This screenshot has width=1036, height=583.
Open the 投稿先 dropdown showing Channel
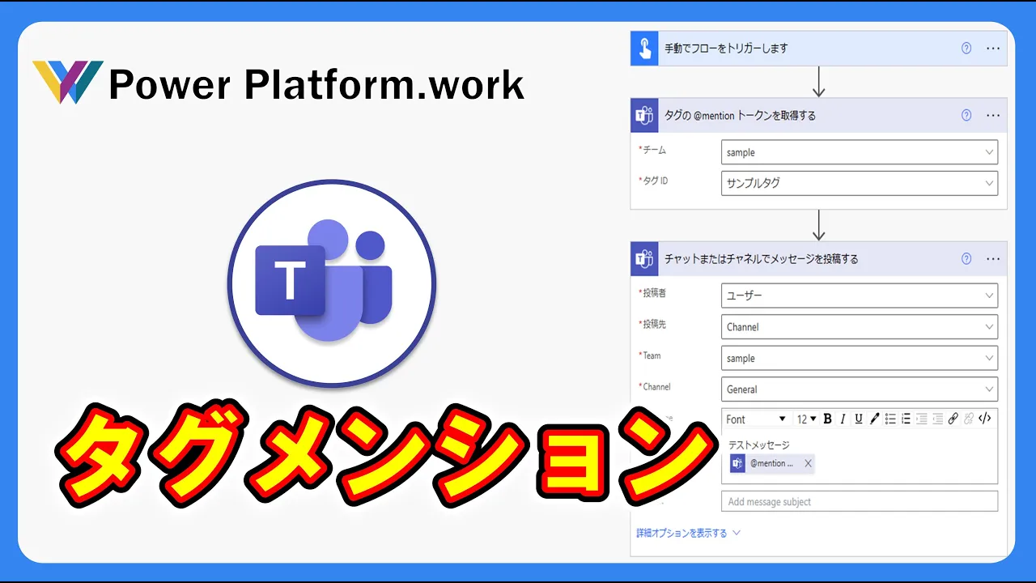pos(859,327)
